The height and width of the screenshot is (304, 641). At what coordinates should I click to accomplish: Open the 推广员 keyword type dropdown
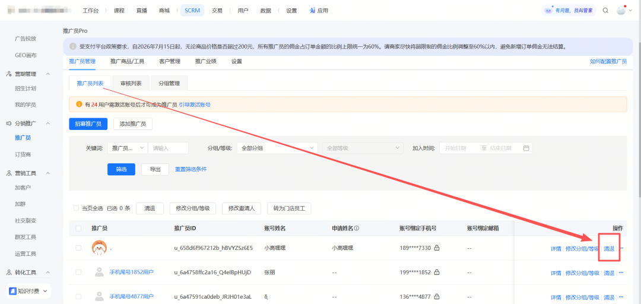(128, 148)
